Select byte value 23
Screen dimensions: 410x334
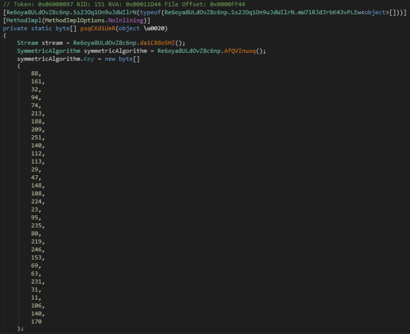coord(35,209)
